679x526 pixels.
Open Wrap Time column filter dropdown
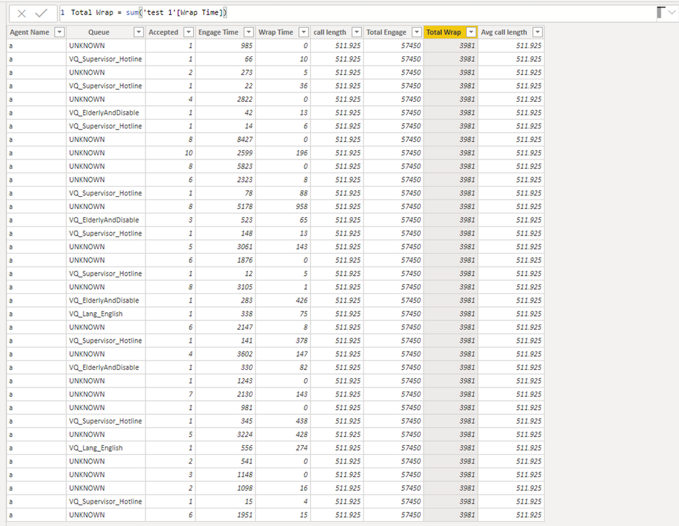pos(304,32)
